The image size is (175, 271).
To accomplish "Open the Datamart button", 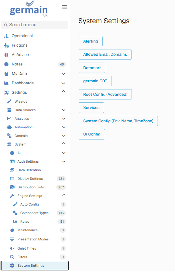I will [92, 68].
